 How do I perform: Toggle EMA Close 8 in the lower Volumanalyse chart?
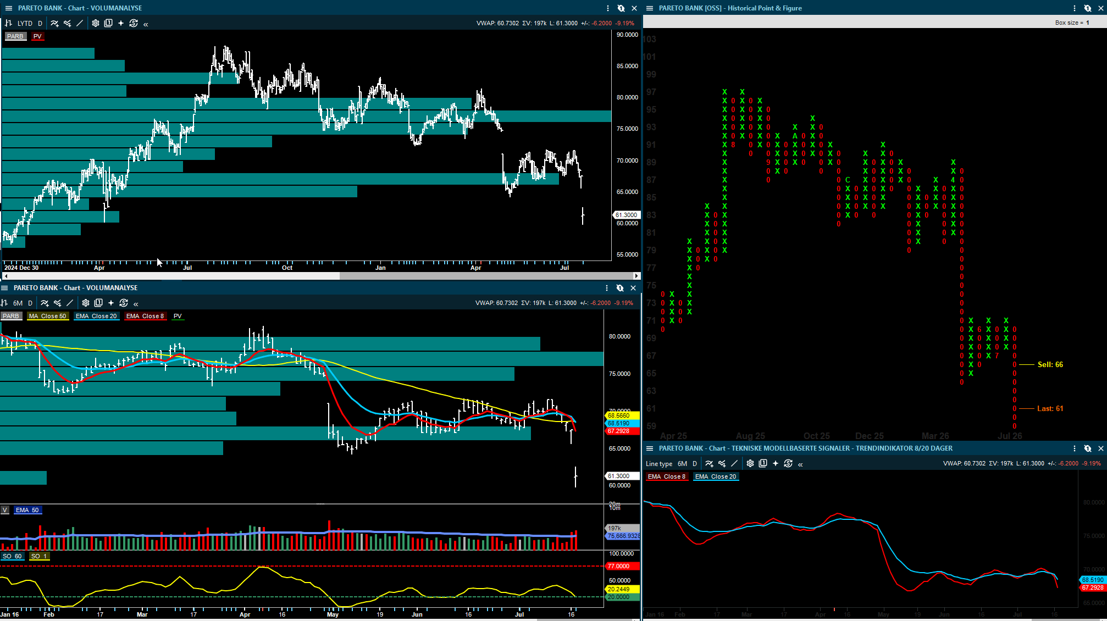click(x=145, y=316)
